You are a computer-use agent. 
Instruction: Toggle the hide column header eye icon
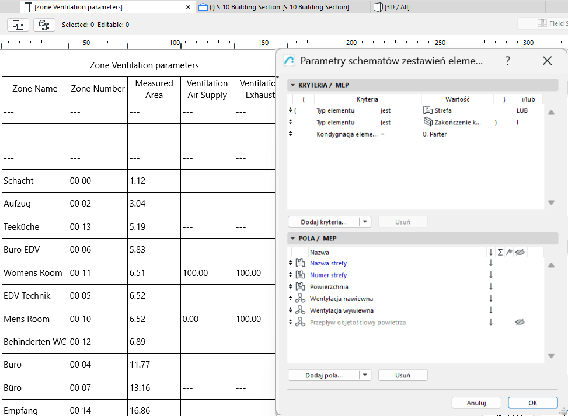[519, 252]
